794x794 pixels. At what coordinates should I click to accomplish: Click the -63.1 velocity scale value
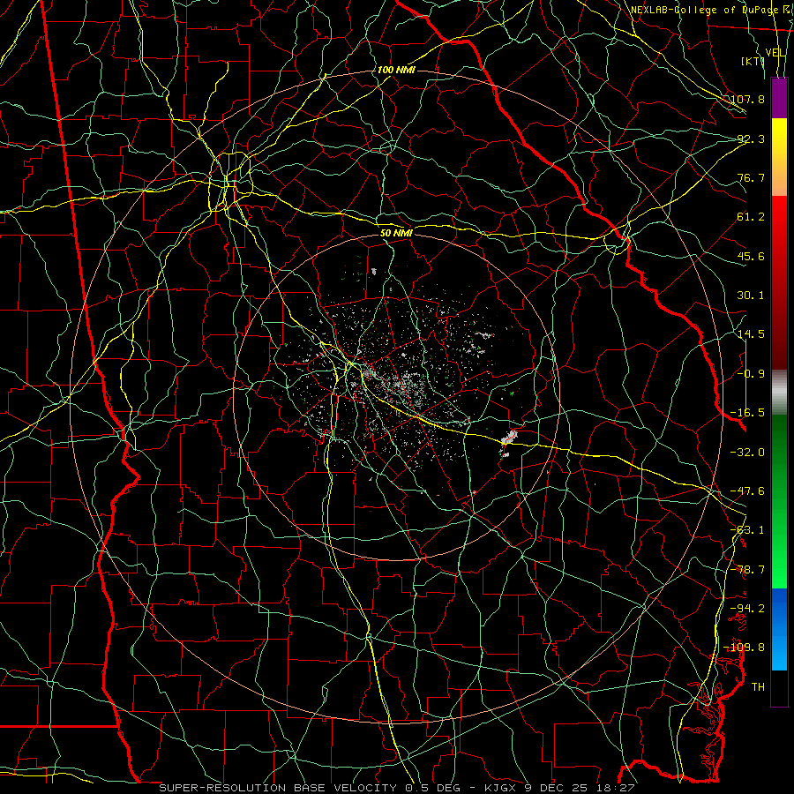(748, 530)
